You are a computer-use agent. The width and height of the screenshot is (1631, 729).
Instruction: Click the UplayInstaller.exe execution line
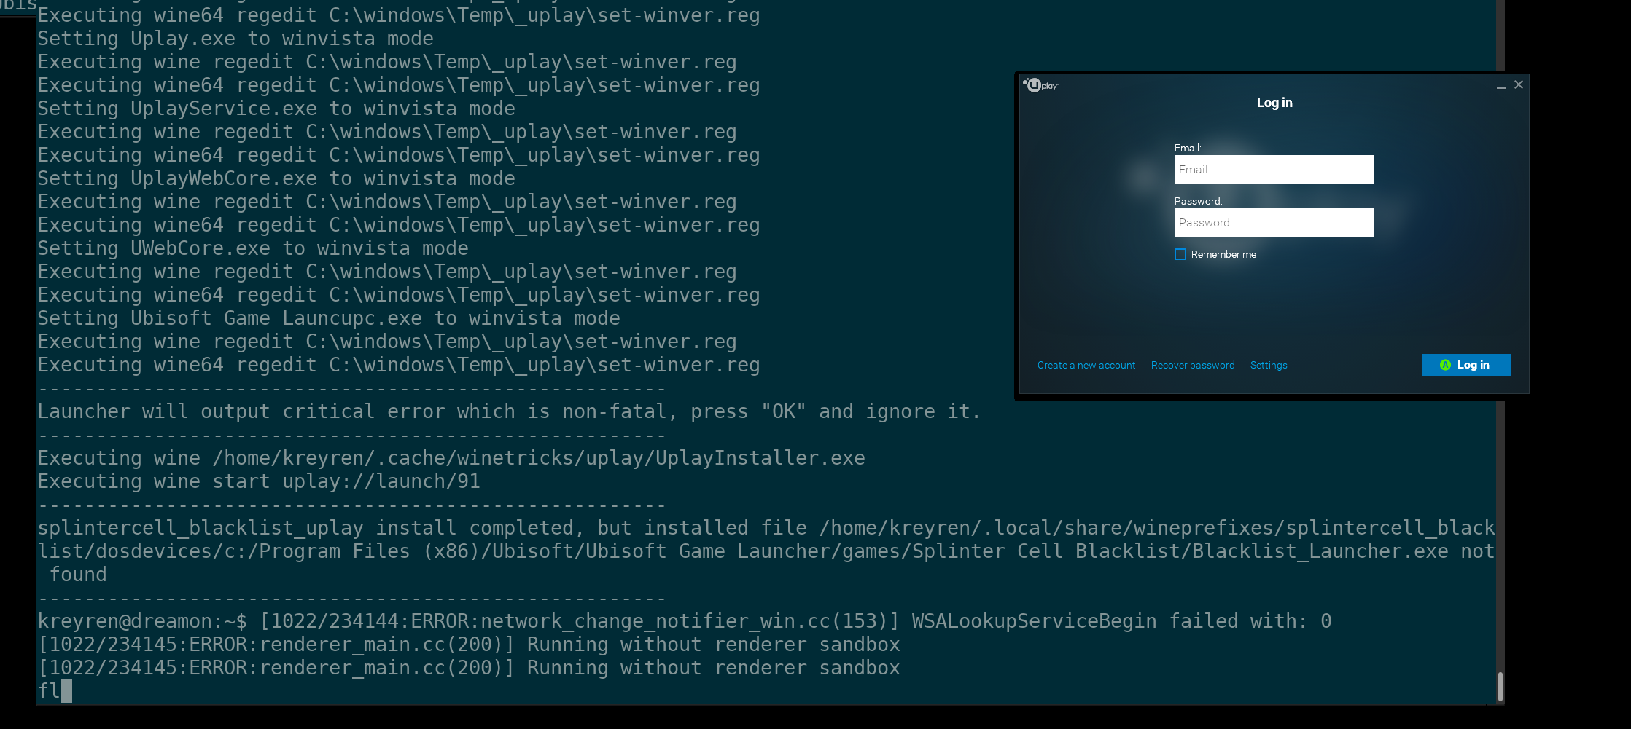pyautogui.click(x=451, y=458)
